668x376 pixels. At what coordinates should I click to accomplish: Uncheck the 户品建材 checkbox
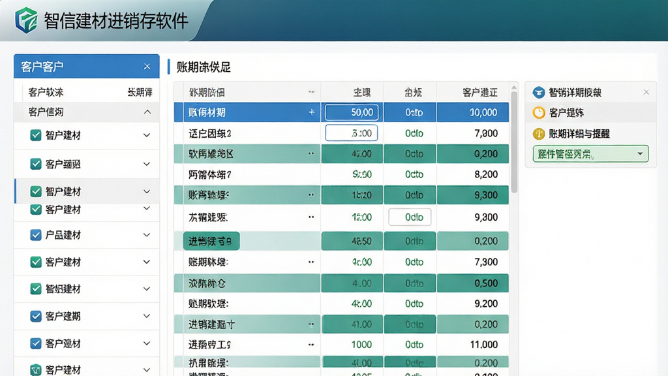point(36,235)
